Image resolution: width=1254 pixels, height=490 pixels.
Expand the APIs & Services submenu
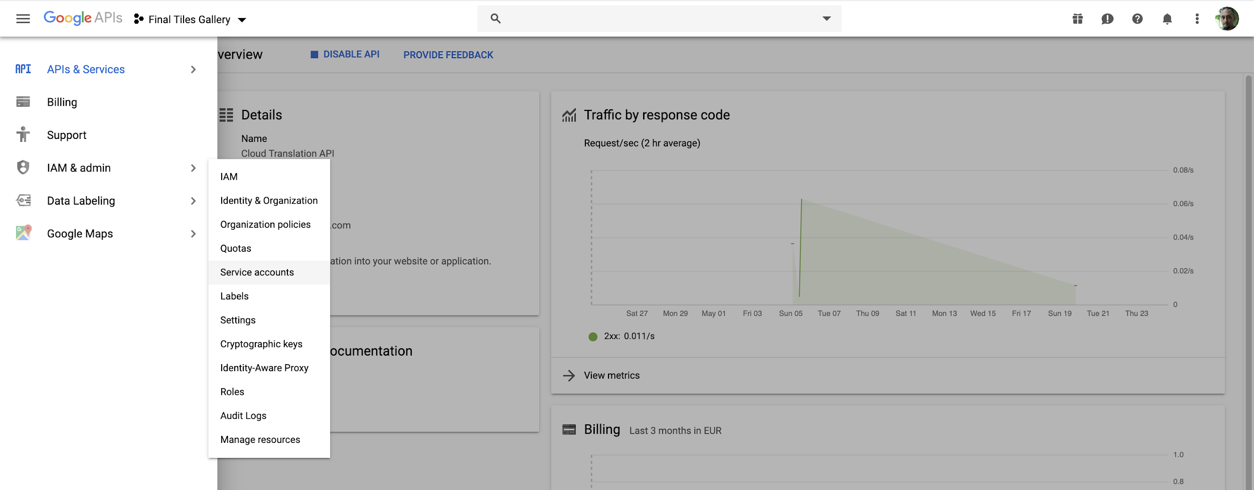(193, 70)
